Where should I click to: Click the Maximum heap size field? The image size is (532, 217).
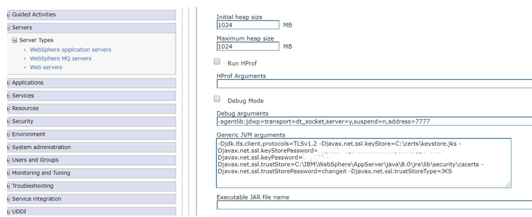tap(248, 46)
